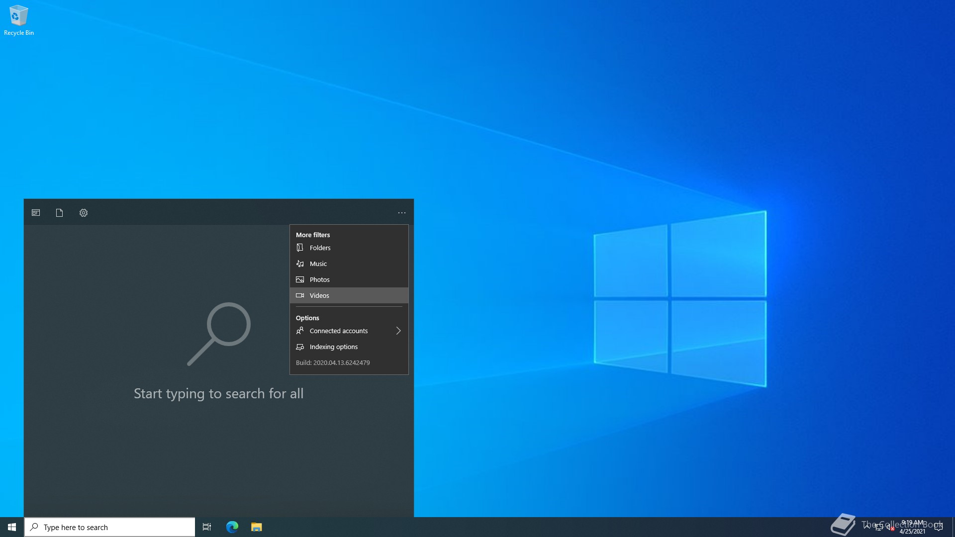The width and height of the screenshot is (955, 537).
Task: Click the search magnifier icon in the taskbar
Action: [34, 527]
